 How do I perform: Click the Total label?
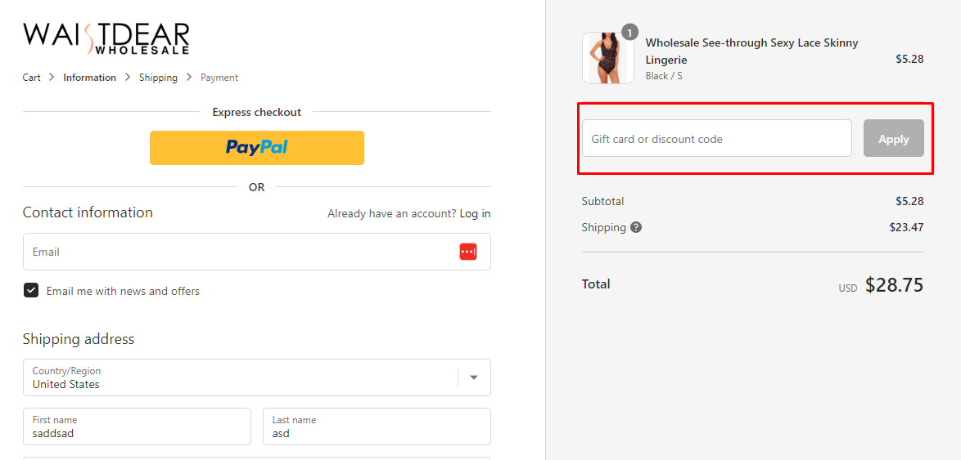tap(596, 284)
